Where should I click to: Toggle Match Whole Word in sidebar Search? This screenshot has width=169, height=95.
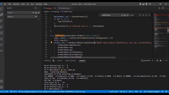pyautogui.click(x=36, y=13)
